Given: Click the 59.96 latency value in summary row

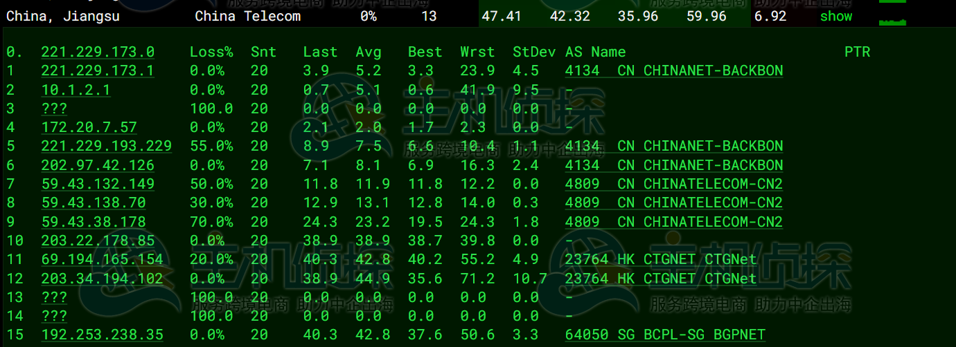Looking at the screenshot, I should click(707, 16).
